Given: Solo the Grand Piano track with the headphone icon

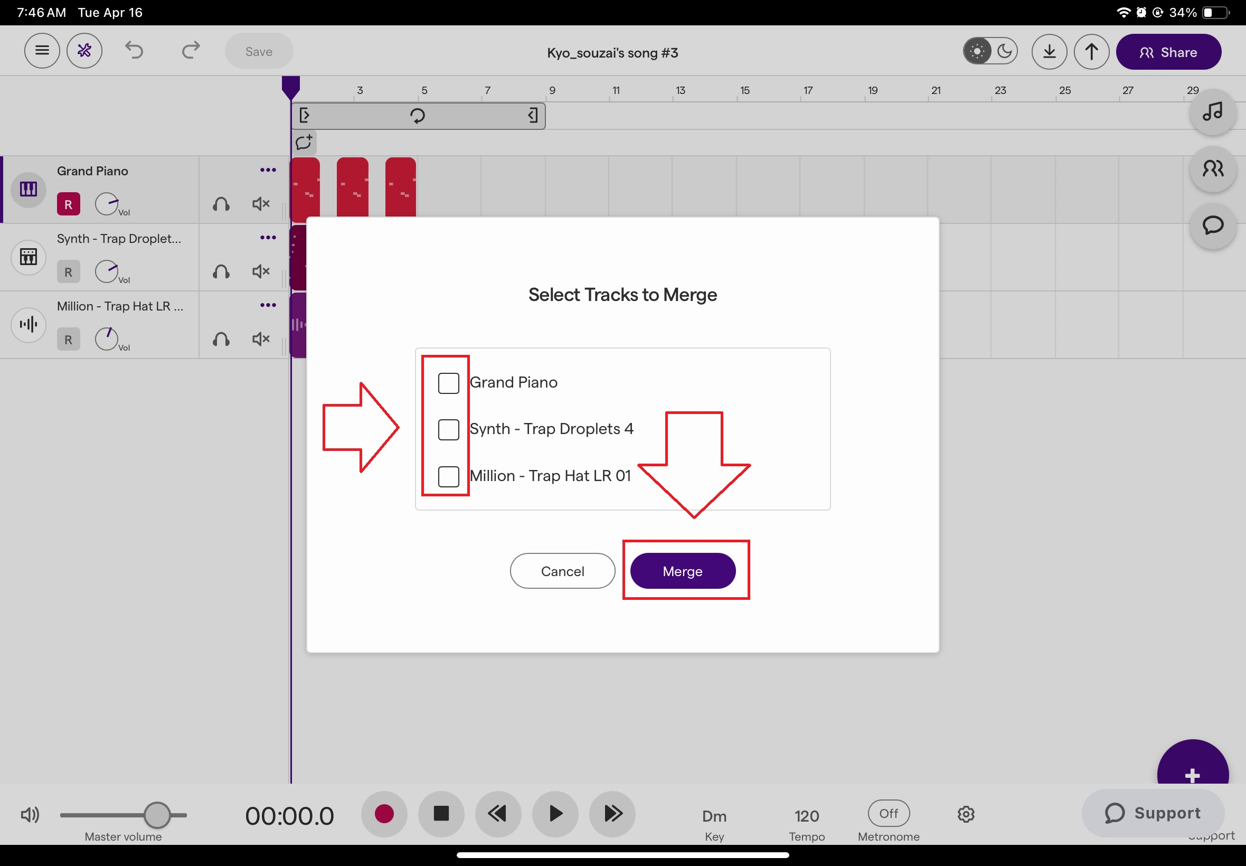Looking at the screenshot, I should point(221,204).
